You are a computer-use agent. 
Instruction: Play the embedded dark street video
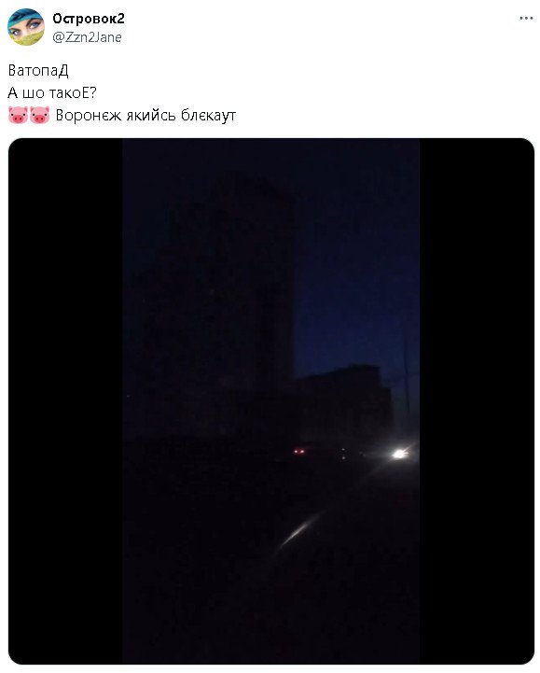click(271, 400)
